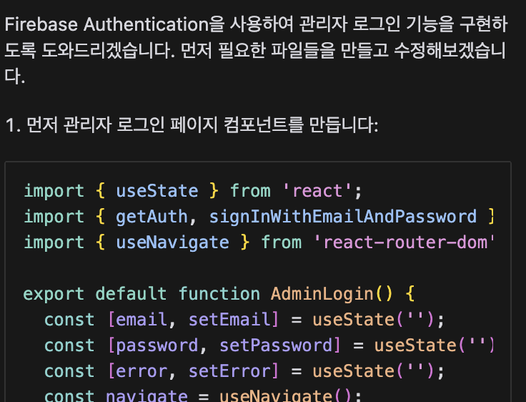Click 'const navigate' code line

203,396
